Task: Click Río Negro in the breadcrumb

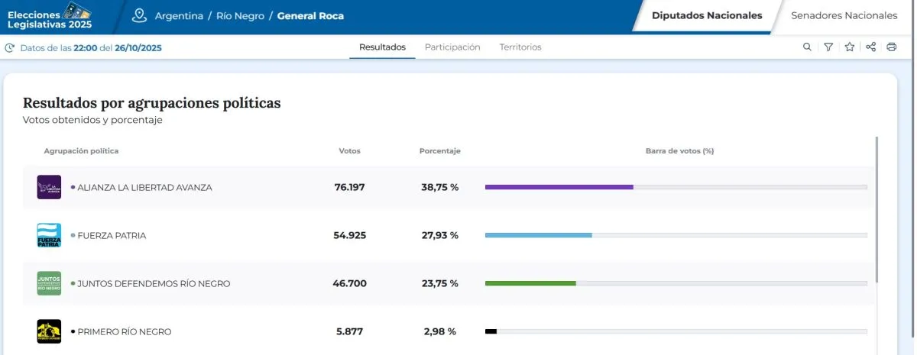Action: tap(240, 16)
